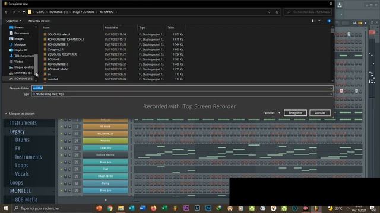The height and width of the screenshot is (213, 380).
Task: Go up one folder level with up arrow
Action: point(24,12)
